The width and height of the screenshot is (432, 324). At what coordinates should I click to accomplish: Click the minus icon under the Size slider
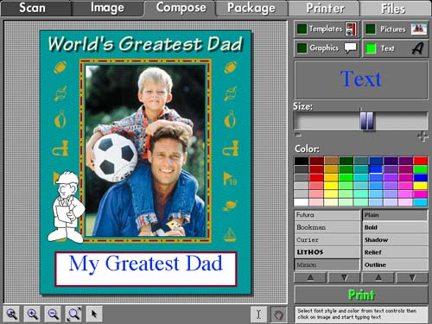298,134
